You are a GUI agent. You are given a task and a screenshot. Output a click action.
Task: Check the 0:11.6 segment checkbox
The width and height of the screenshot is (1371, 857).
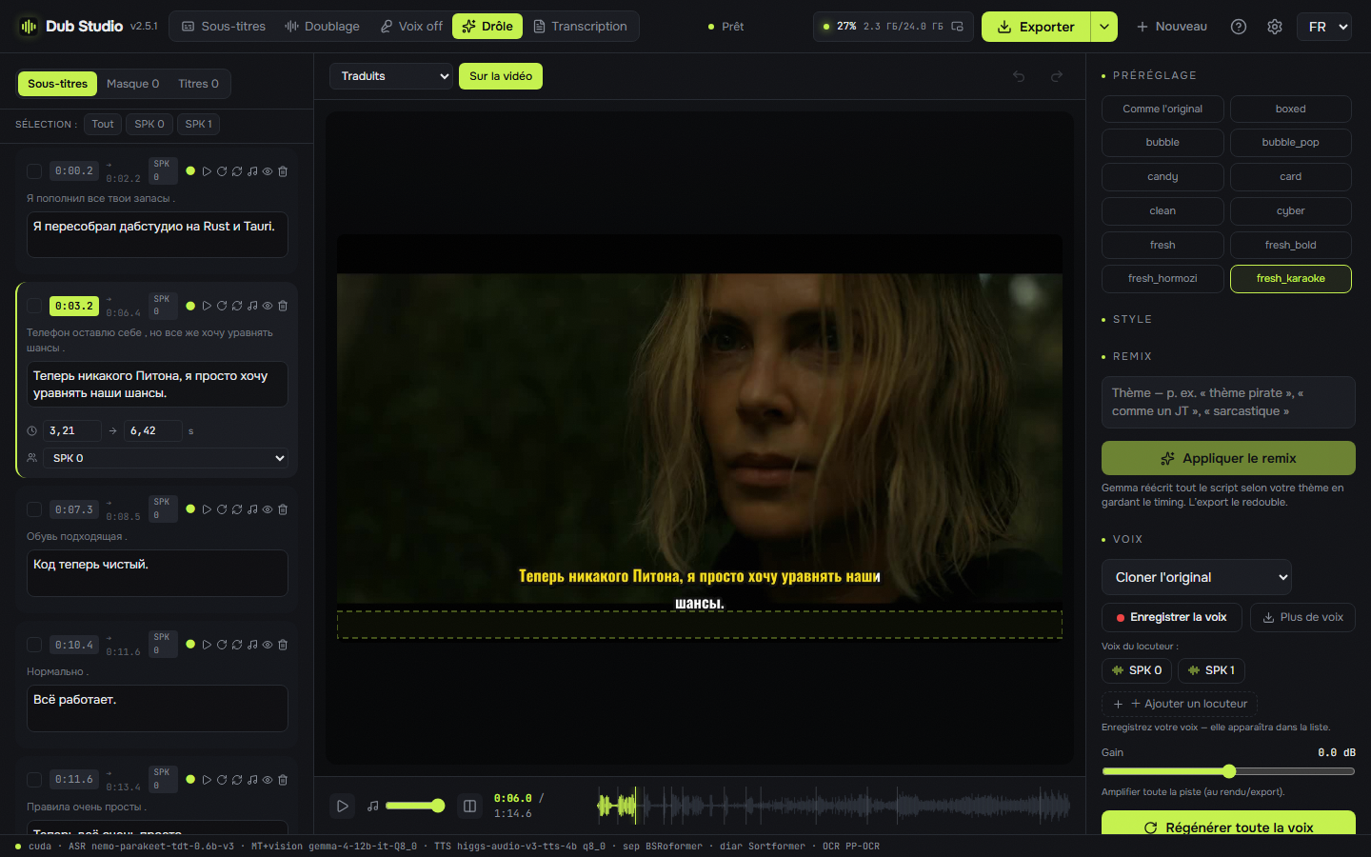click(34, 780)
